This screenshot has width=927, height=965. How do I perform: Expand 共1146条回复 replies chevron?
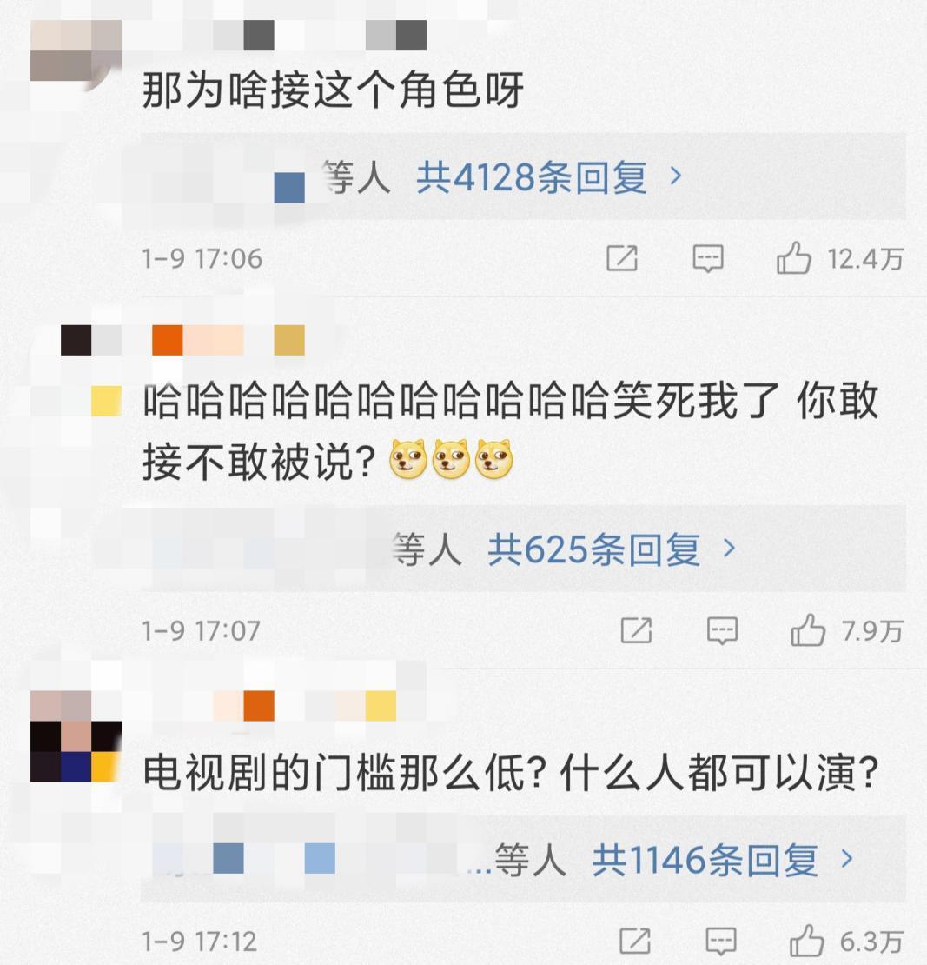[847, 859]
